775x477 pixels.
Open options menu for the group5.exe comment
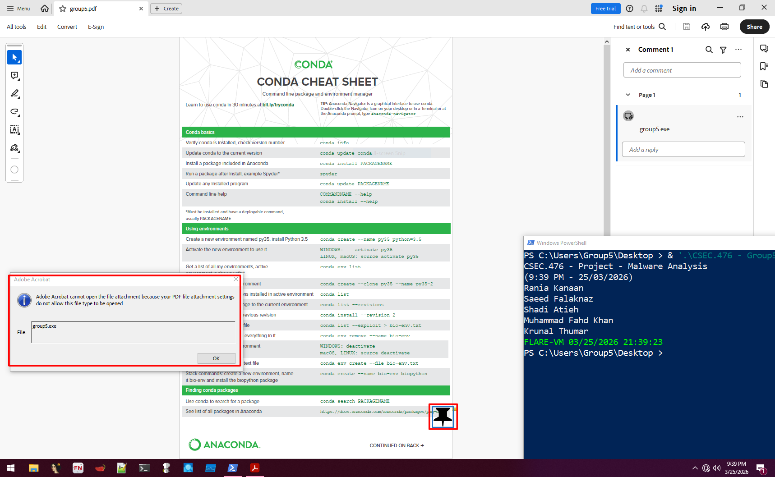(739, 117)
